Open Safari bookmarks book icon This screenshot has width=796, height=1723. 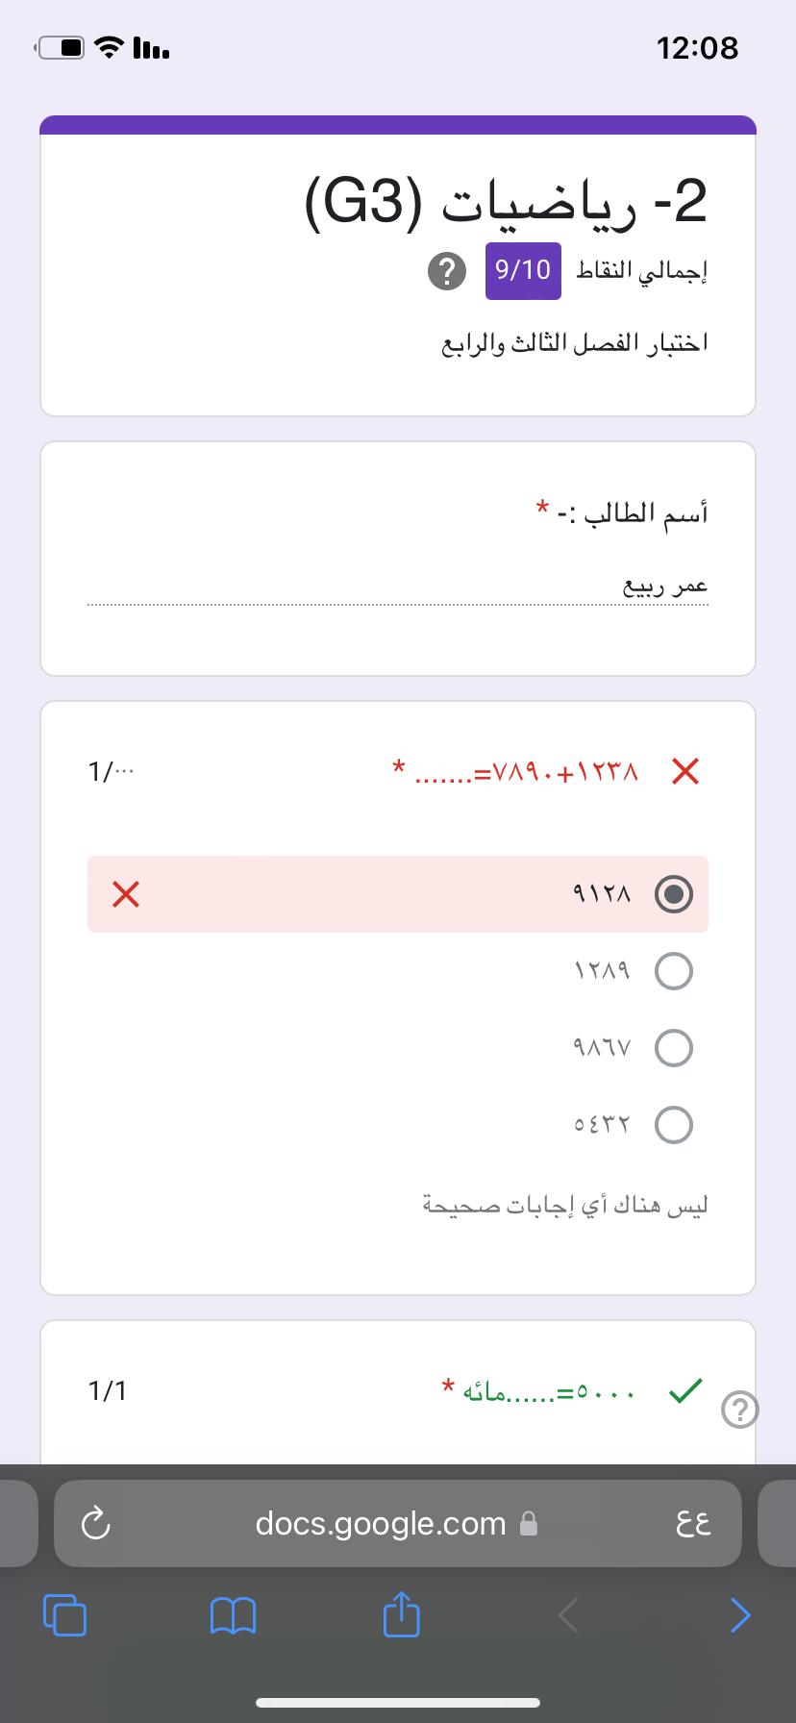click(233, 1615)
